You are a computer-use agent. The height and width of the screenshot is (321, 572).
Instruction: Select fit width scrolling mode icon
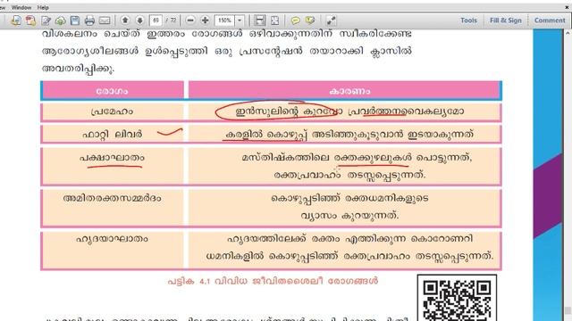pos(260,21)
